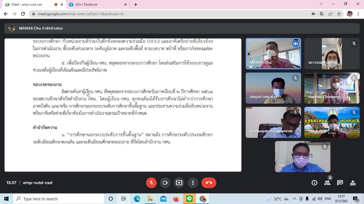Click the Present now screen share button
This screenshot has width=364, height=204.
179,183
